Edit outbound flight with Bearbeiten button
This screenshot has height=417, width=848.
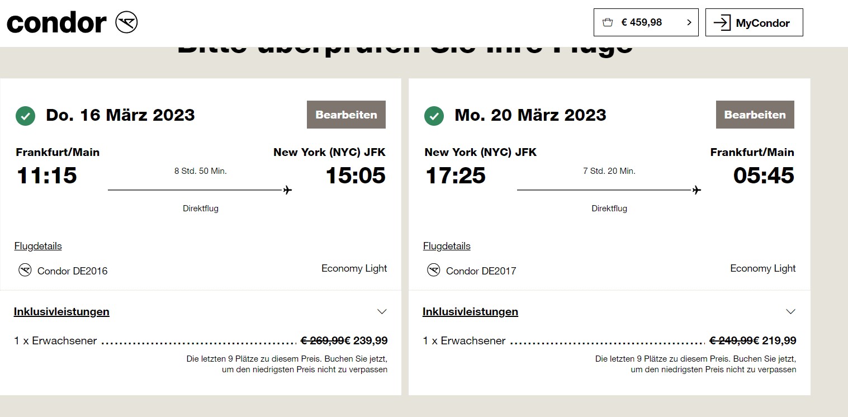pos(346,115)
